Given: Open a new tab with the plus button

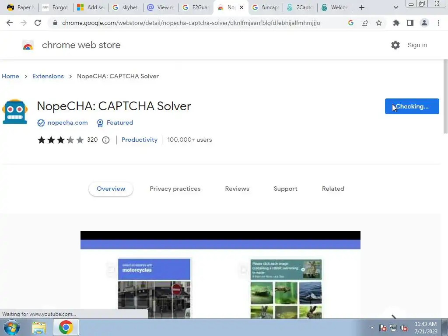Looking at the screenshot, I should pos(362,7).
